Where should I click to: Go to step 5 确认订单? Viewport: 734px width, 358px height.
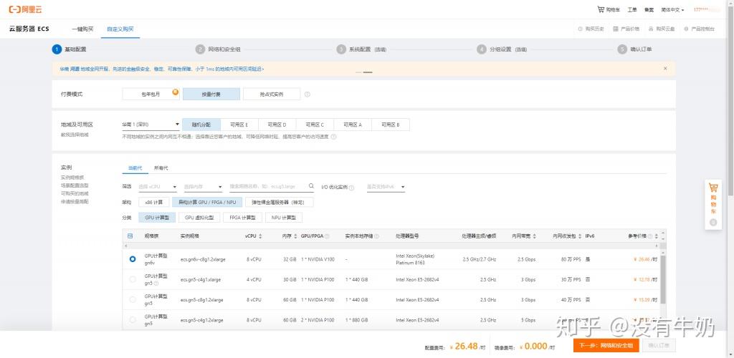634,49
